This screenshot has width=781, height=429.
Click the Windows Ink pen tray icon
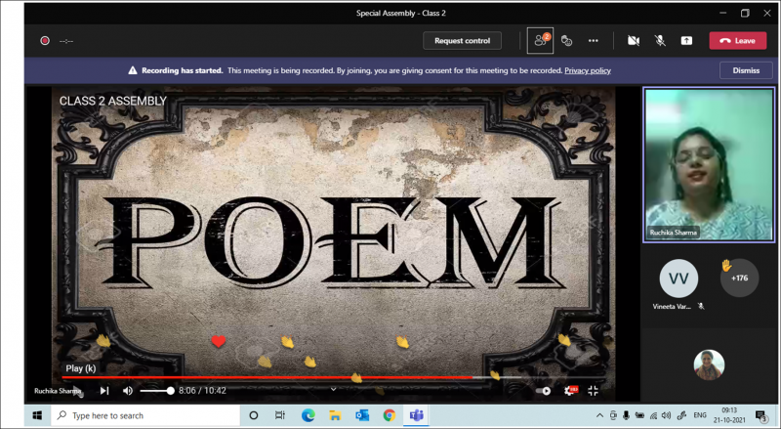pos(681,415)
